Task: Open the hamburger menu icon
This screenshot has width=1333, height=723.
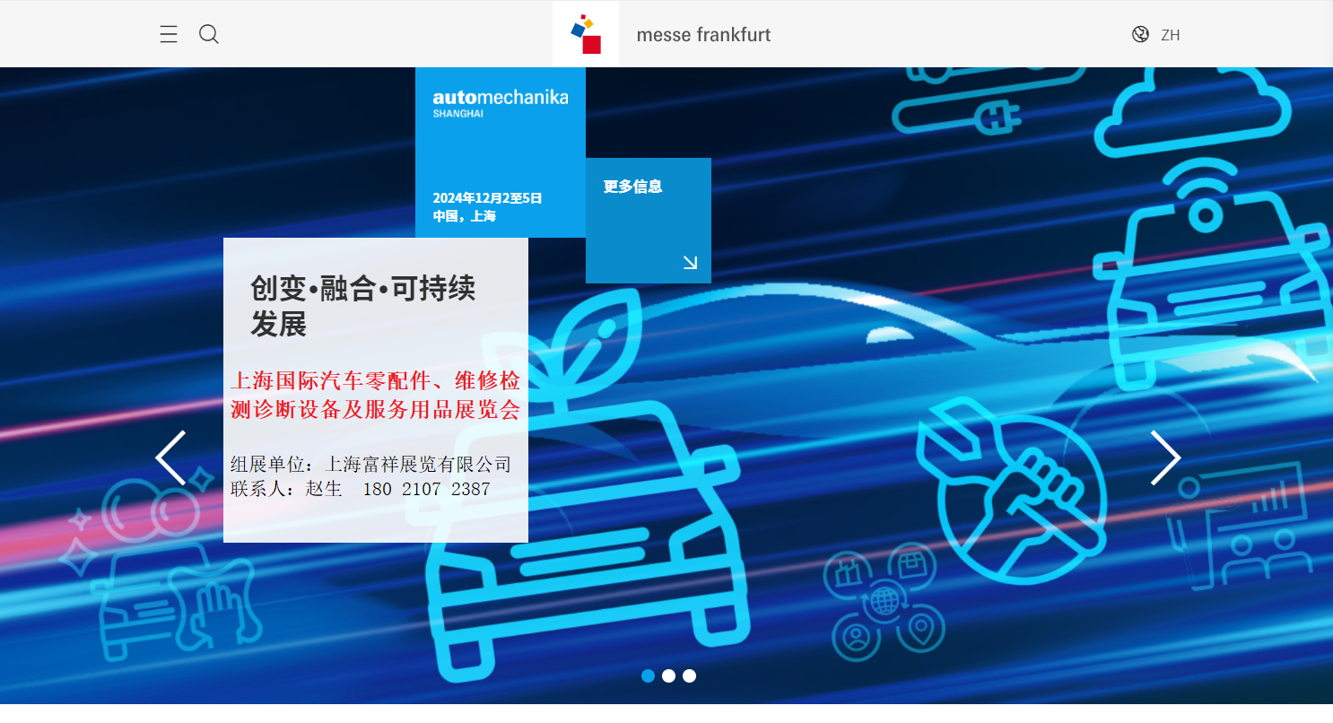Action: 169,35
